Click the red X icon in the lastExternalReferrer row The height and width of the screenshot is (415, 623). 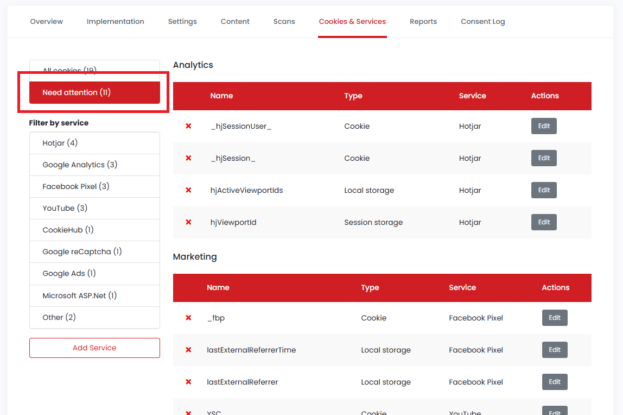(188, 382)
